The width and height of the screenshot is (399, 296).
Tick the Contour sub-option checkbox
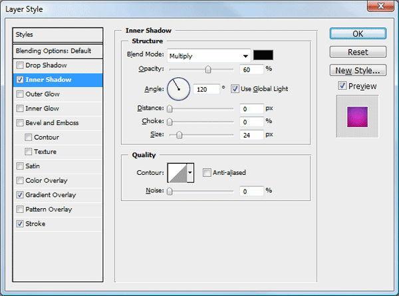pyautogui.click(x=28, y=138)
